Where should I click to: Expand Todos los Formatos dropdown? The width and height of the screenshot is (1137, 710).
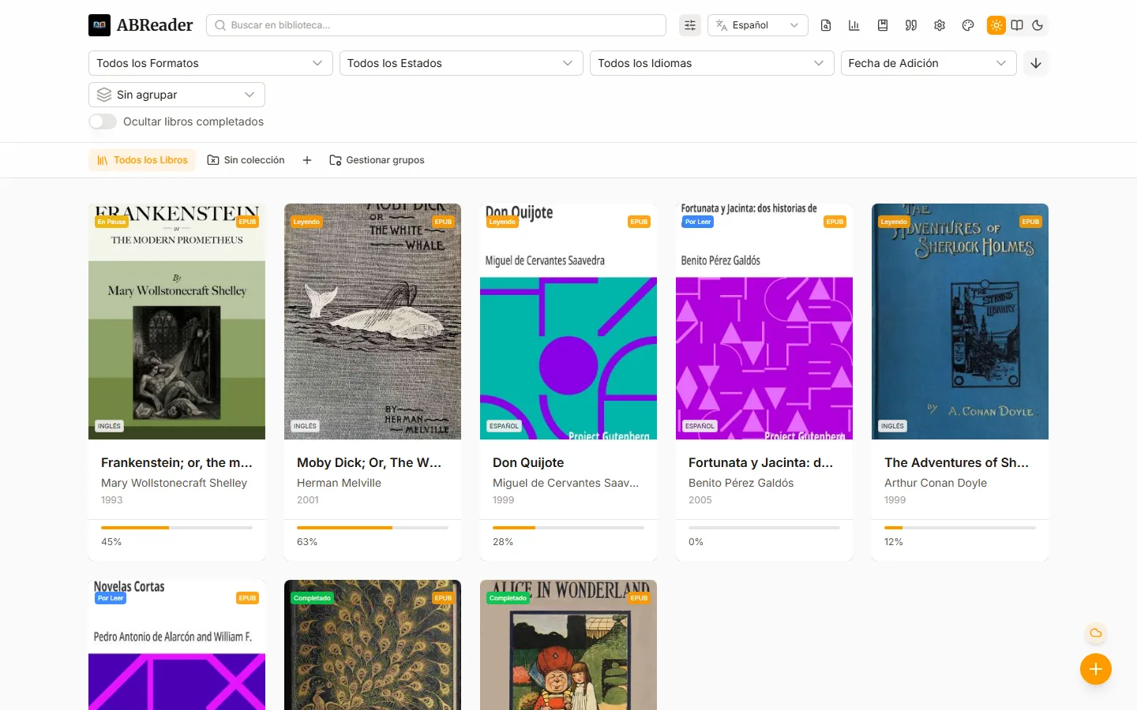tap(210, 63)
